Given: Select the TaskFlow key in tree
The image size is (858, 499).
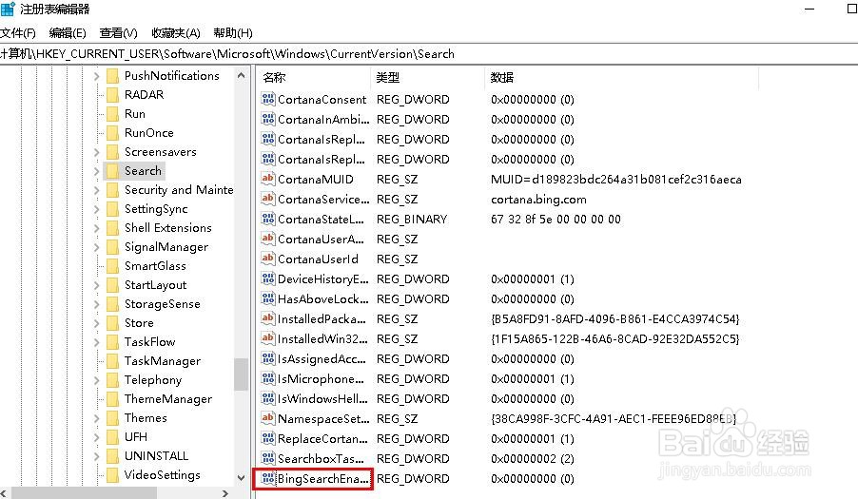Looking at the screenshot, I should (x=149, y=342).
